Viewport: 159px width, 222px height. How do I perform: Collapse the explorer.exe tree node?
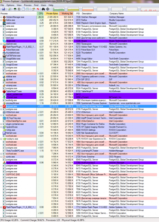coord(1,44)
